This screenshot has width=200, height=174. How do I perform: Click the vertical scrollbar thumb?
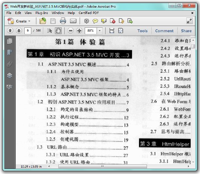pyautogui.click(x=193, y=46)
